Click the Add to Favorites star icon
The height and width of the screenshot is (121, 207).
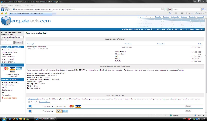6,13
